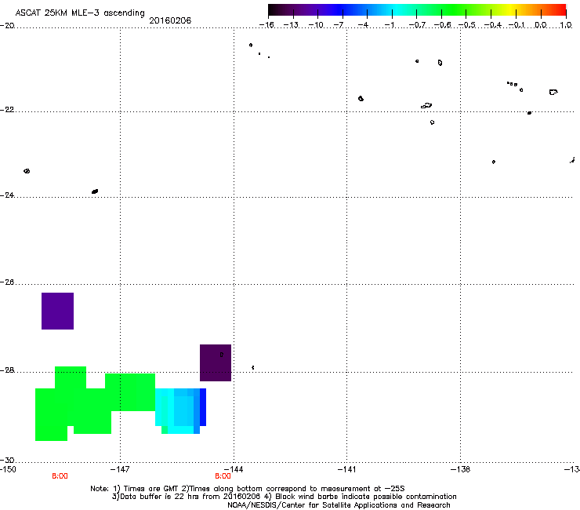Click the -1 color scale label

[x=389, y=25]
